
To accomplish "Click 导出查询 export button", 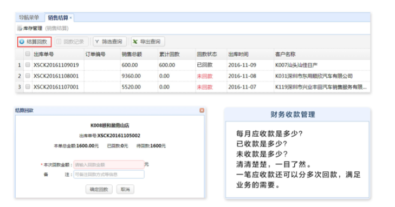I will click(x=148, y=42).
